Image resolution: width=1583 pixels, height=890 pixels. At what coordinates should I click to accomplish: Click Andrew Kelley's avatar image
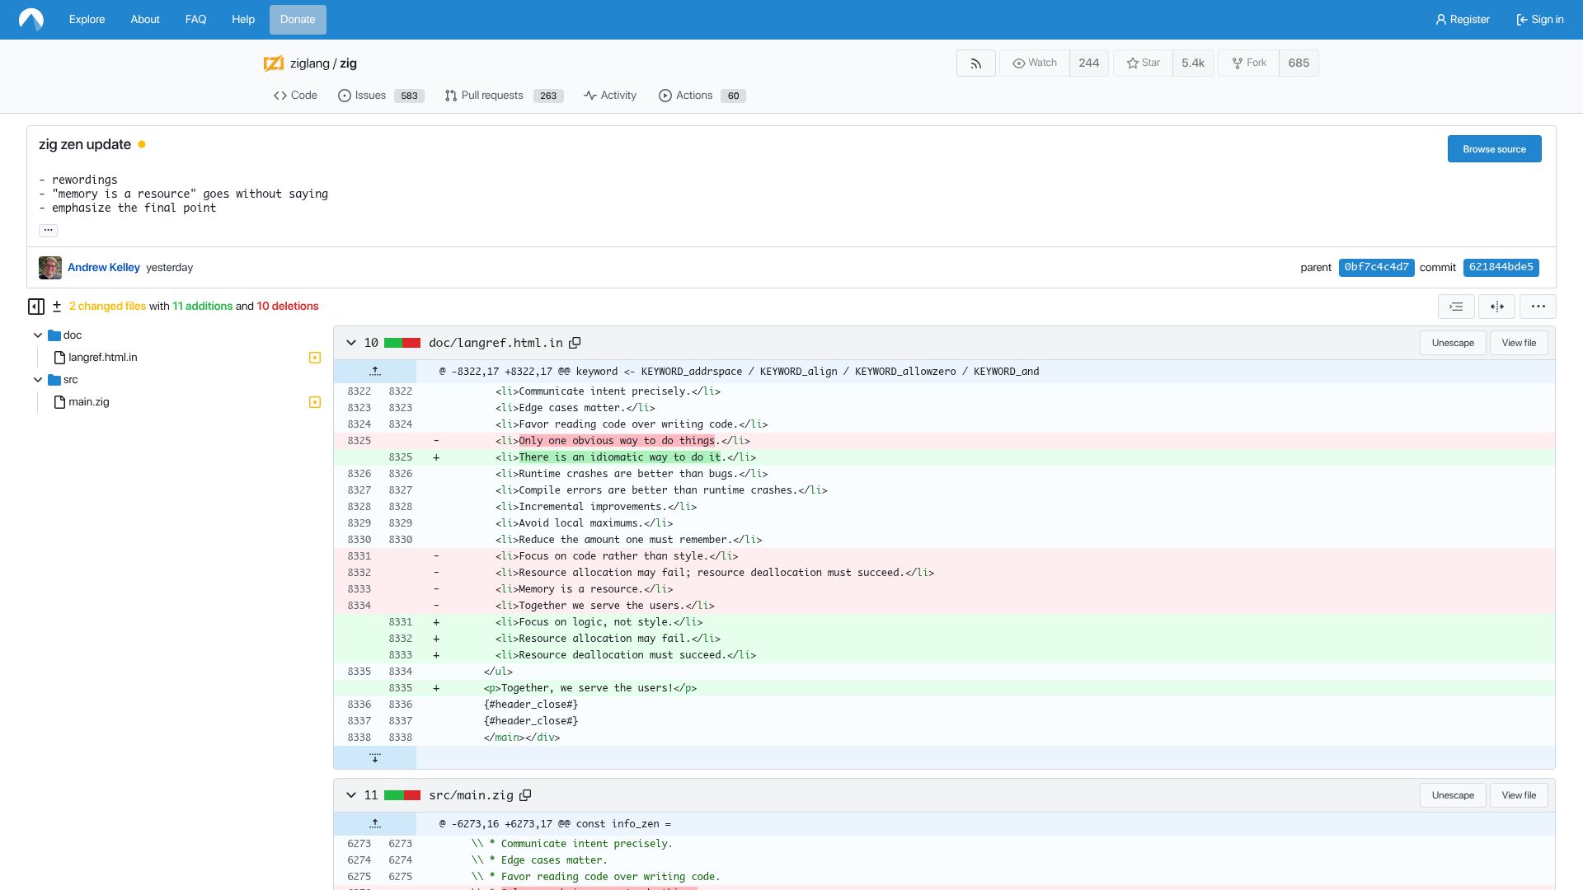click(x=50, y=268)
